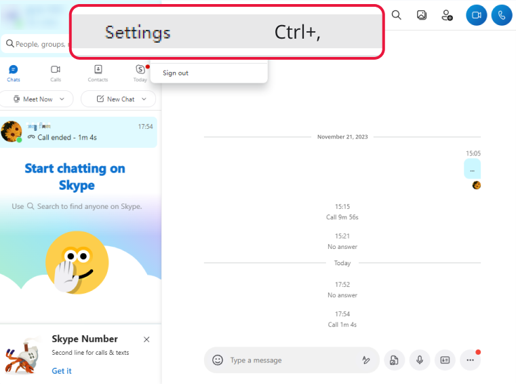Click the Get it link
Image resolution: width=516 pixels, height=384 pixels.
click(x=62, y=371)
